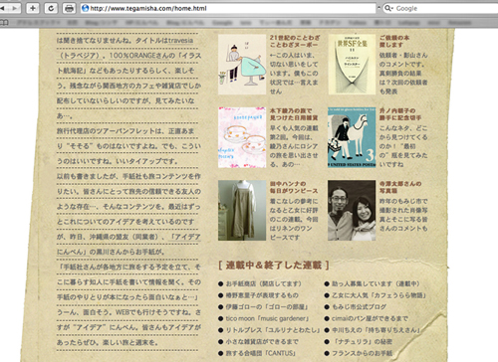The image size is (498, 362).
Task: Open フランスからのお手紙 link
Action: (363, 353)
